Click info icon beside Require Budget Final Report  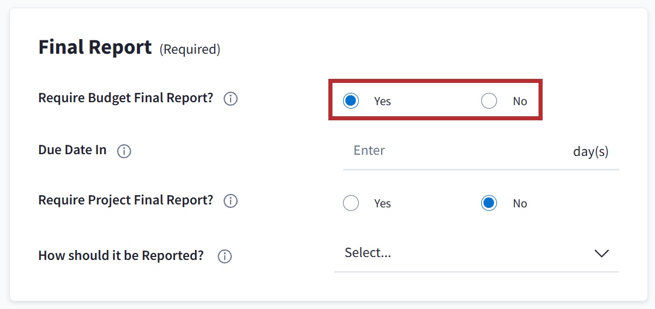(231, 99)
